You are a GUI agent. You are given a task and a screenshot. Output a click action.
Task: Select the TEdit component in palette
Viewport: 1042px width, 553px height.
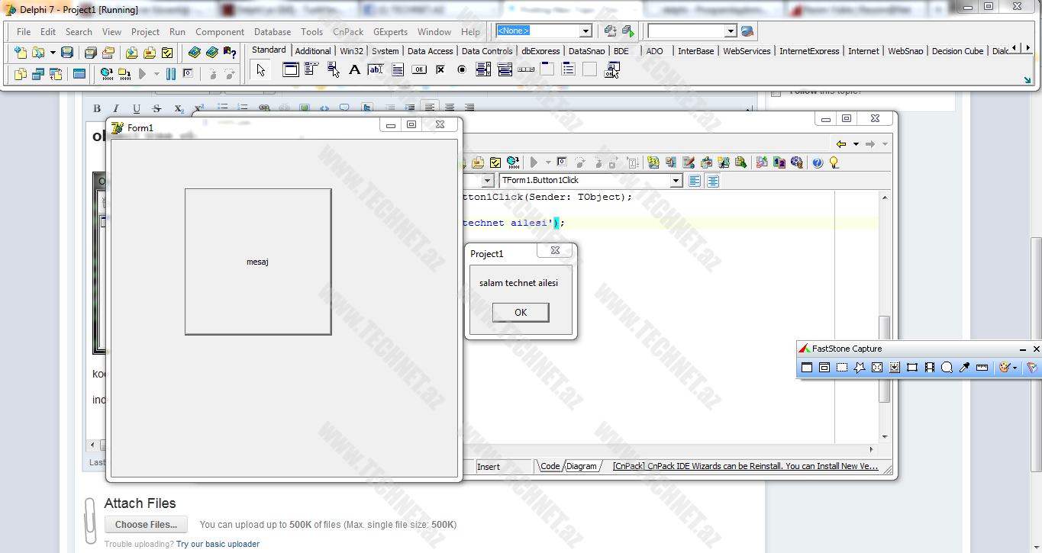[x=376, y=70]
